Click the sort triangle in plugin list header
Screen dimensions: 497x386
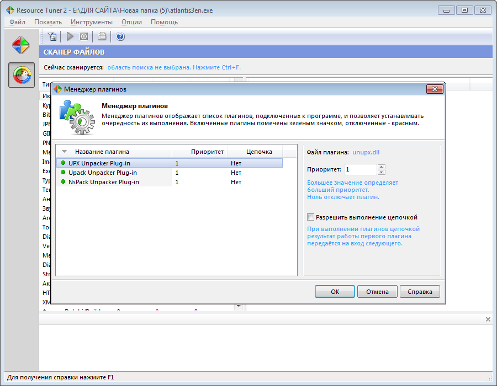click(65, 151)
